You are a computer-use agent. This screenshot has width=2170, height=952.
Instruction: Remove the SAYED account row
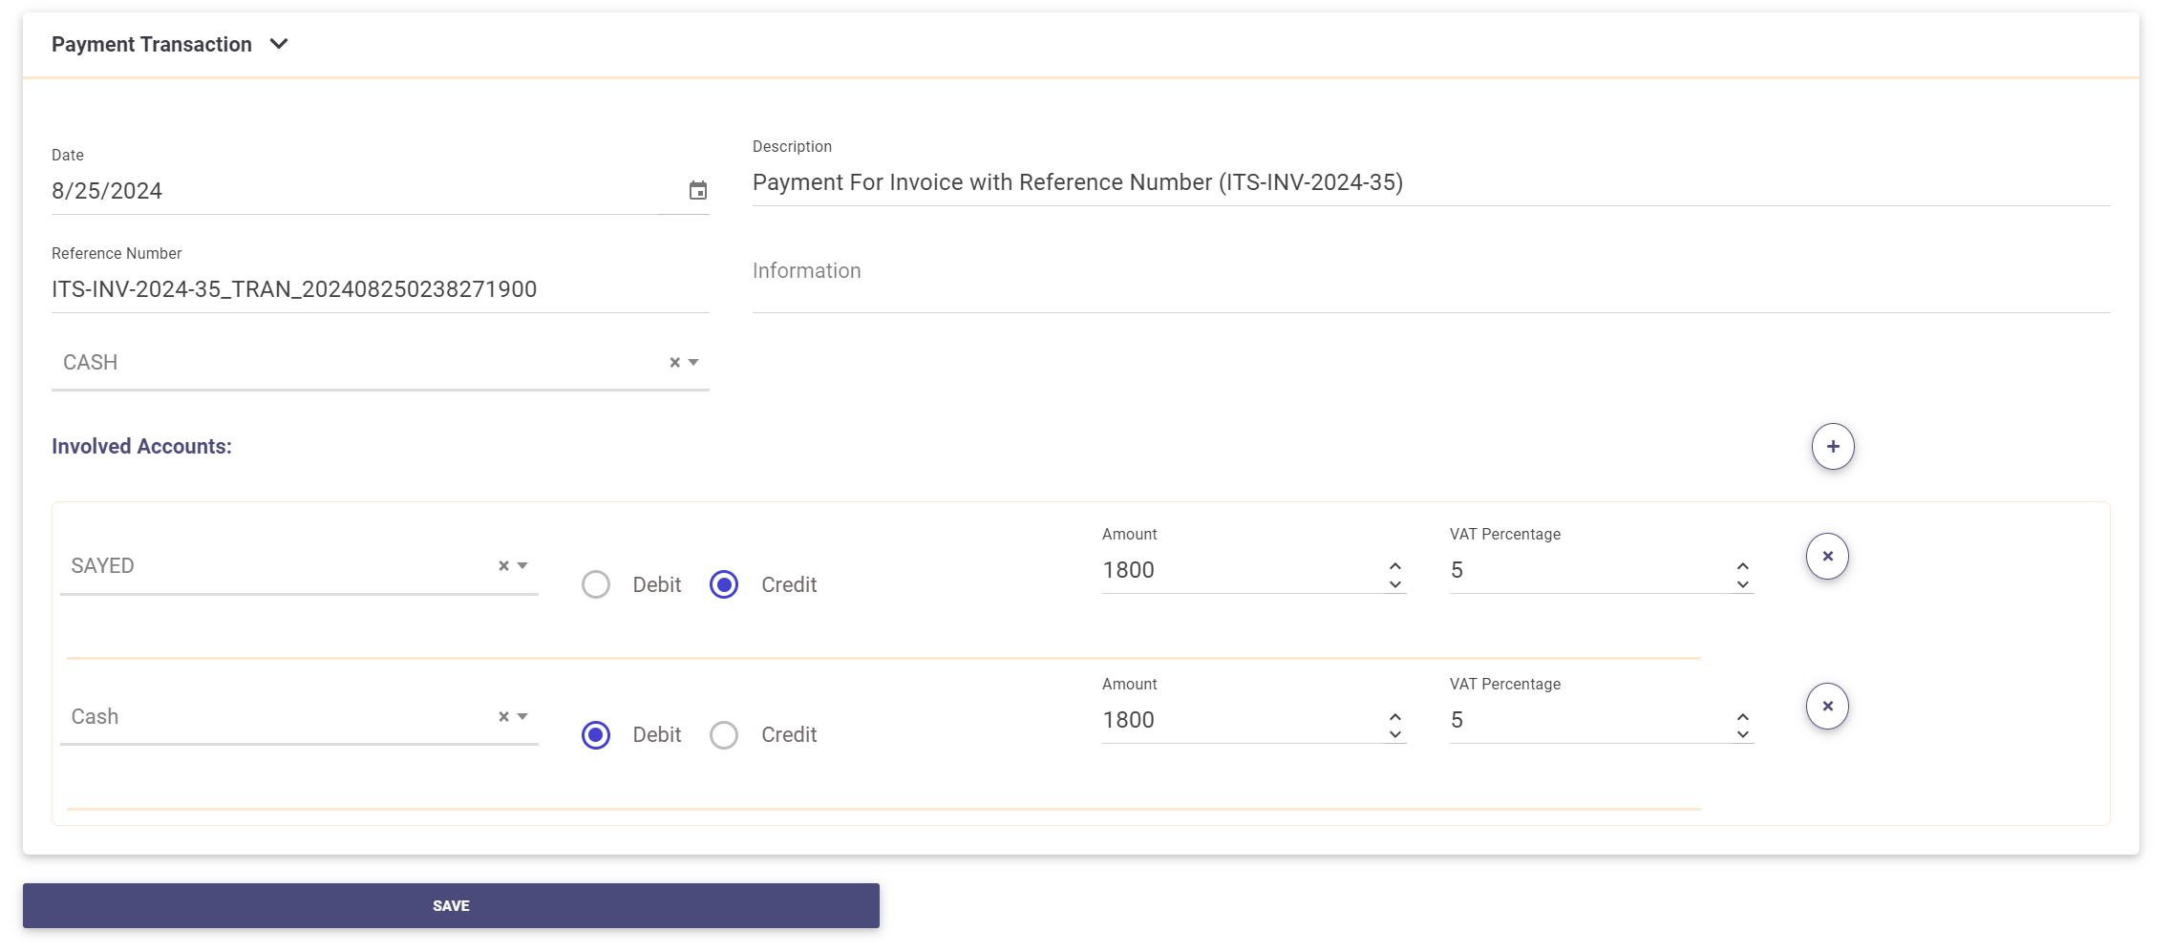click(x=1826, y=557)
